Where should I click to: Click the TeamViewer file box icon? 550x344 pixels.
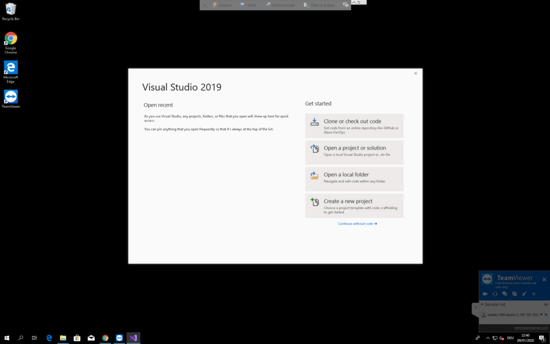click(514, 294)
